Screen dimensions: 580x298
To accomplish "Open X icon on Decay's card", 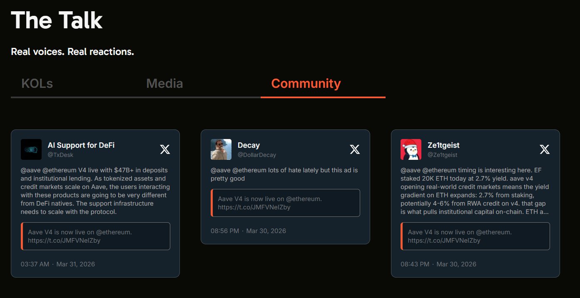I will click(x=355, y=149).
